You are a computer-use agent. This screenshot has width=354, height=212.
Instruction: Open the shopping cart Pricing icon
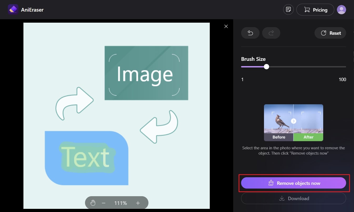coord(307,9)
